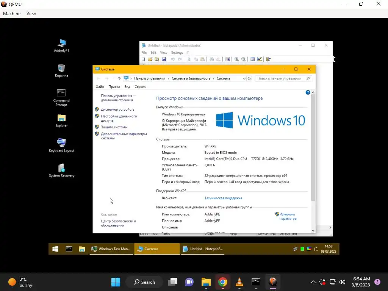
Task: Select the Command Prompt desktop icon
Action: (61, 98)
